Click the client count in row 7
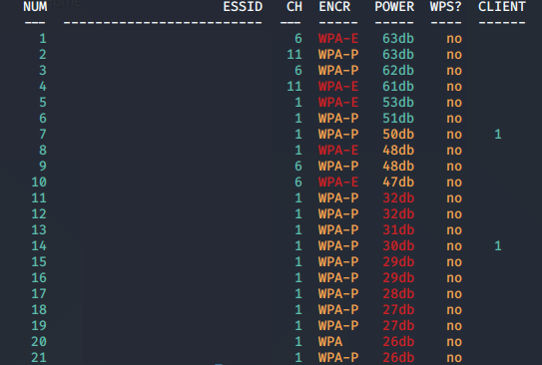 click(x=498, y=134)
